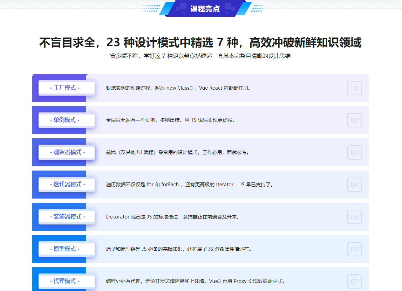Select the 观察者模式 label button
Image resolution: width=402 pixels, height=291 pixels.
tap(66, 152)
